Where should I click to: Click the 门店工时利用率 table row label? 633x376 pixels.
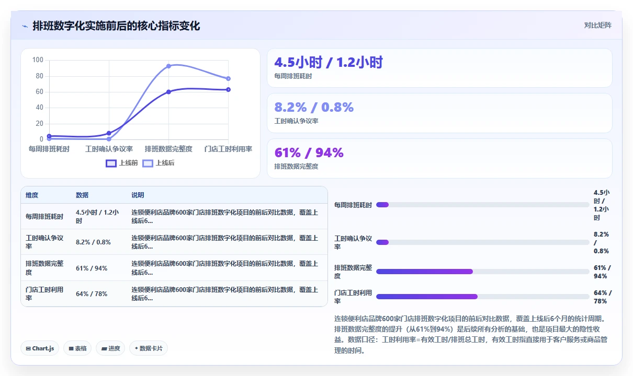coord(44,293)
